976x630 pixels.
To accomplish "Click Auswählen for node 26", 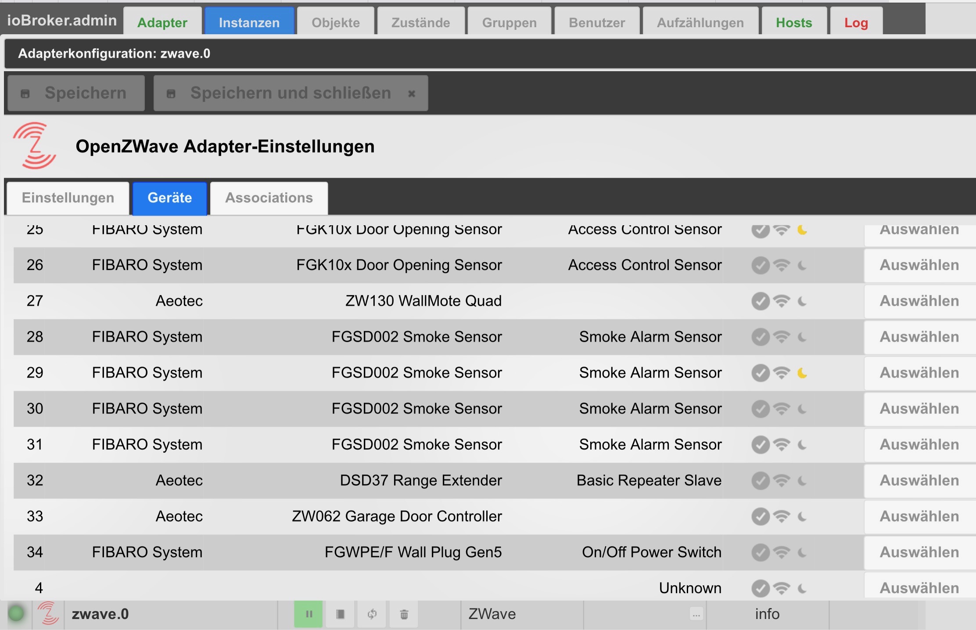I will [x=920, y=265].
